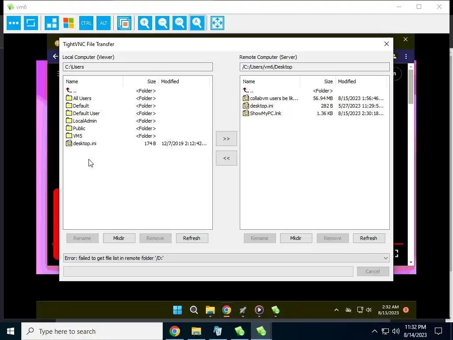
Task: Sort local list by Size column header
Action: (x=141, y=81)
